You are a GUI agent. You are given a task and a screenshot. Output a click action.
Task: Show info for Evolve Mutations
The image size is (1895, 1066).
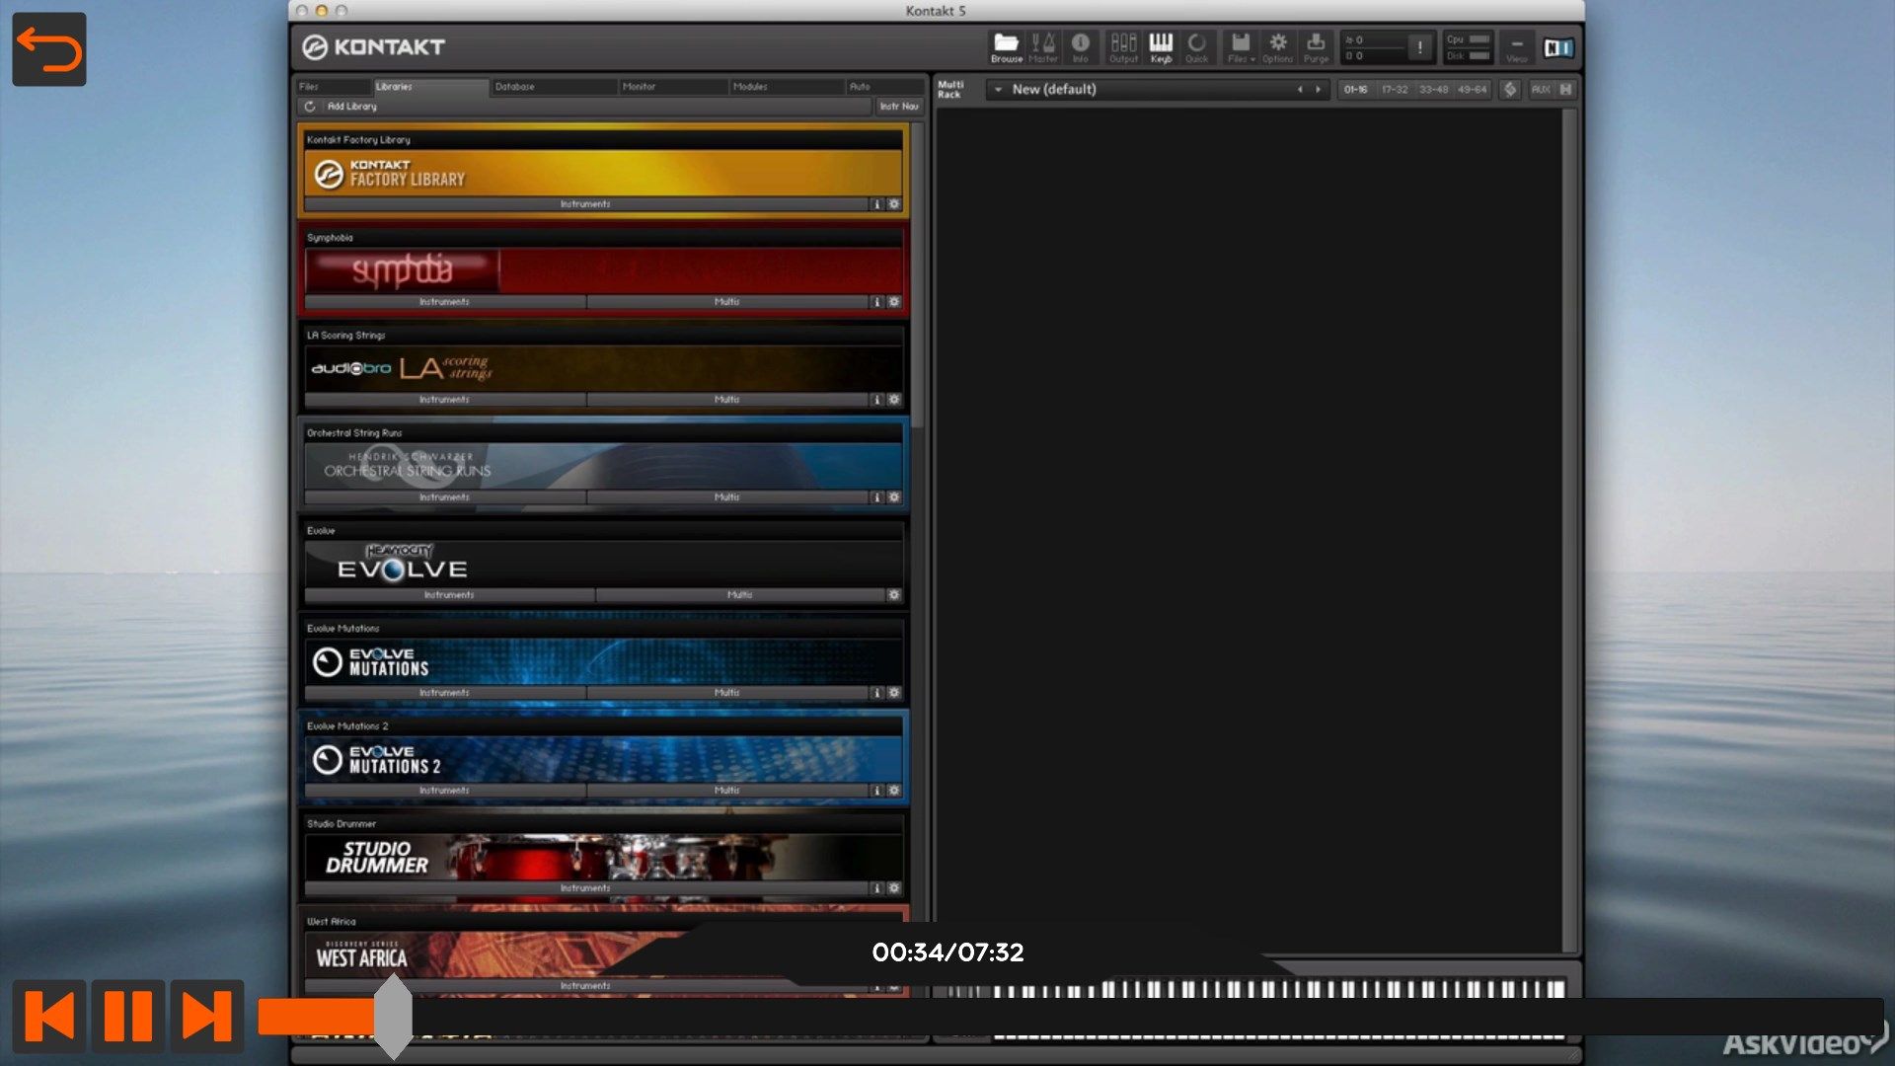coord(876,693)
